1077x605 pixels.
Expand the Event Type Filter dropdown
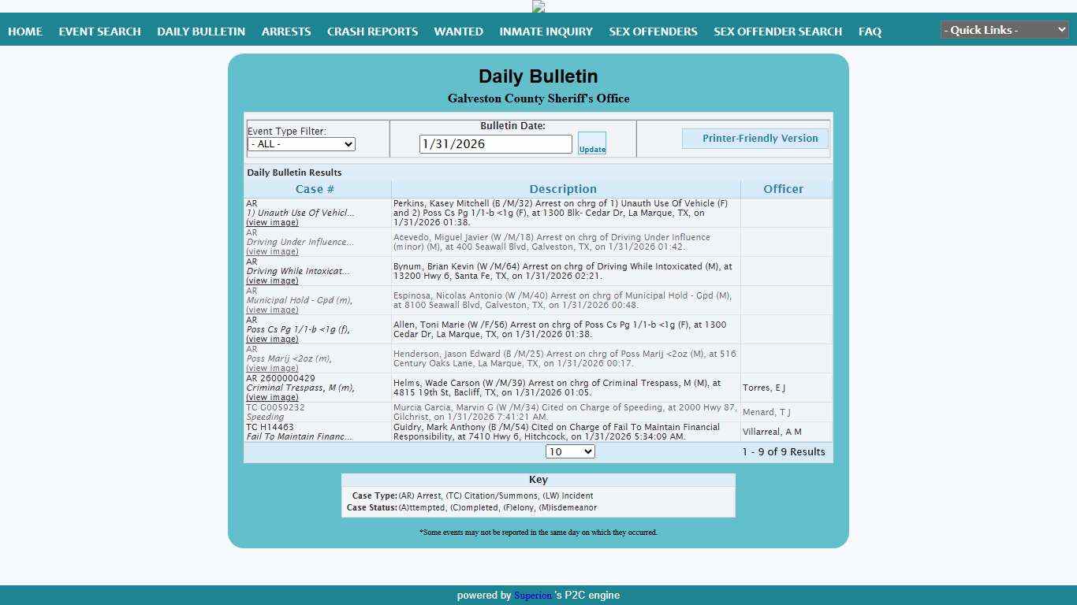[x=301, y=144]
